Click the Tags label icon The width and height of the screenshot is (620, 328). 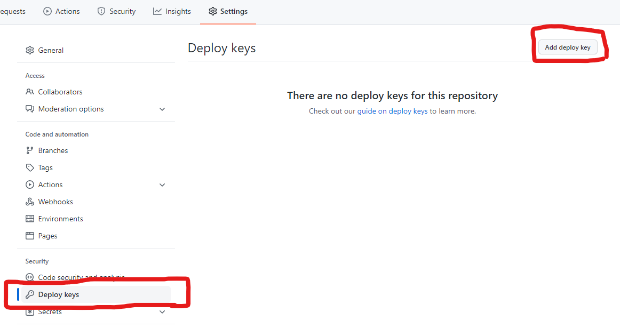(x=30, y=167)
